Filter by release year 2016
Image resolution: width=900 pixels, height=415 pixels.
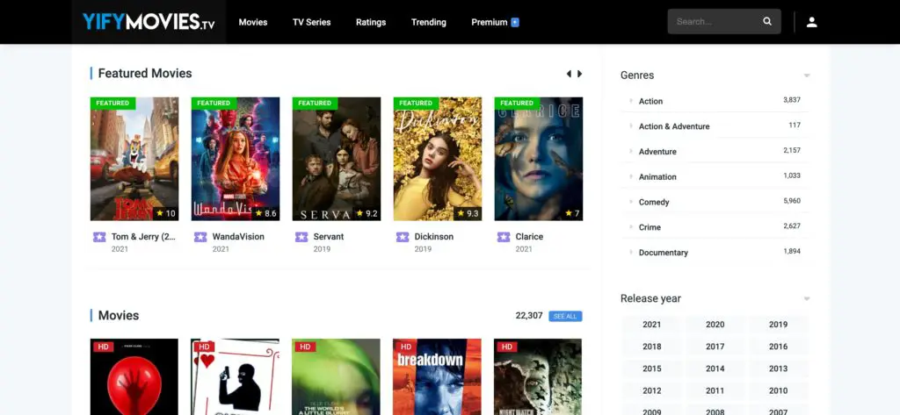coord(779,347)
